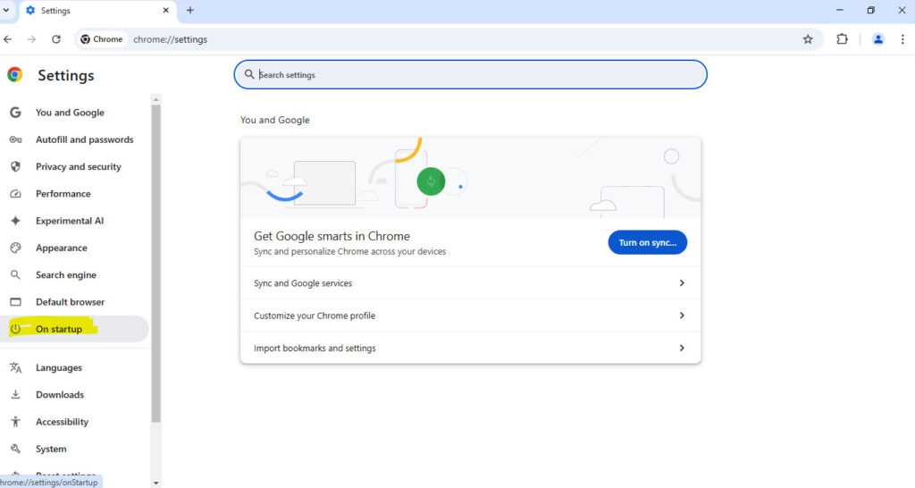Expand Sync and Google services chevron

(682, 283)
